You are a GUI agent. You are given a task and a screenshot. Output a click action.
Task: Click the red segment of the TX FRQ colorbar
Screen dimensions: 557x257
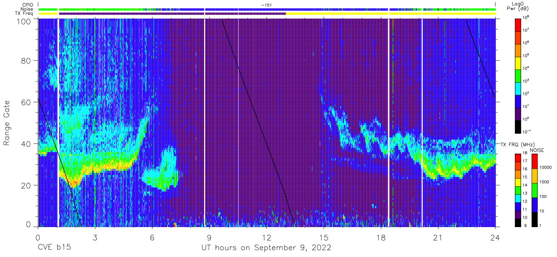pos(518,158)
